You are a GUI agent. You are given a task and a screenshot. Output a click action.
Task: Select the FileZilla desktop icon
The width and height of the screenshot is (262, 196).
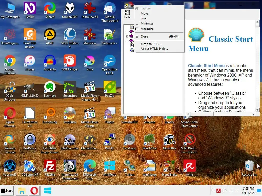point(50,168)
